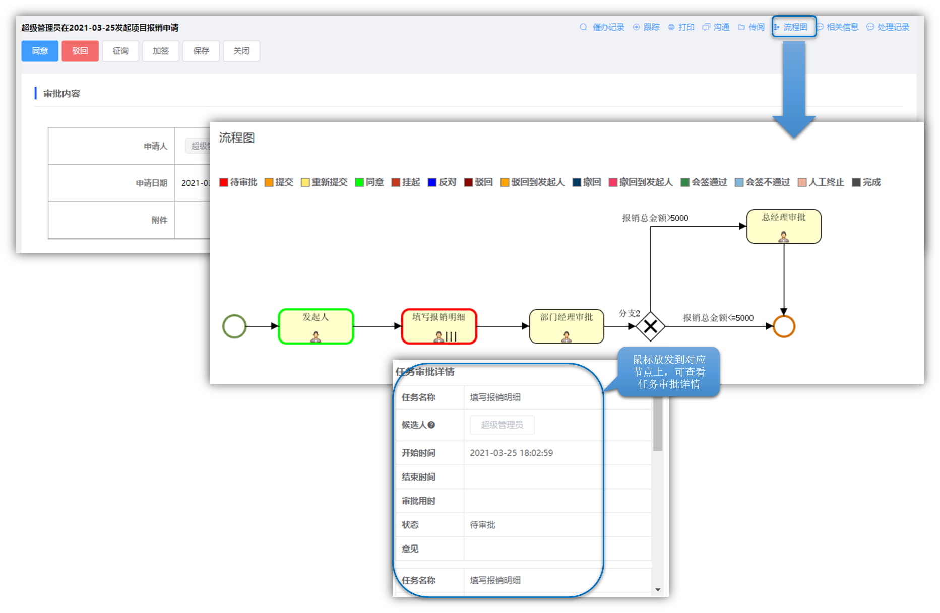This screenshot has width=940, height=613.
Task: Click the 传阅 circulate icon link
Action: [x=751, y=27]
